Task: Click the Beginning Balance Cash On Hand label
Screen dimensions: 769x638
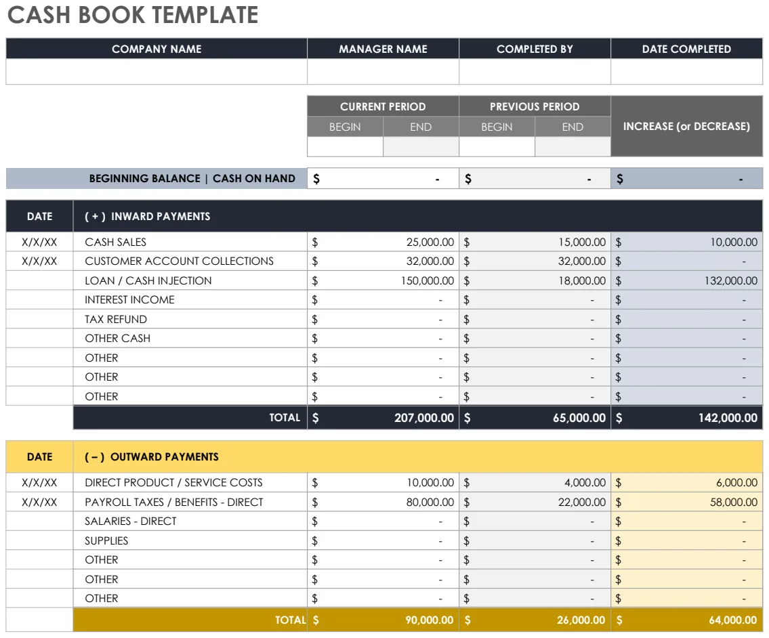Action: (x=192, y=179)
